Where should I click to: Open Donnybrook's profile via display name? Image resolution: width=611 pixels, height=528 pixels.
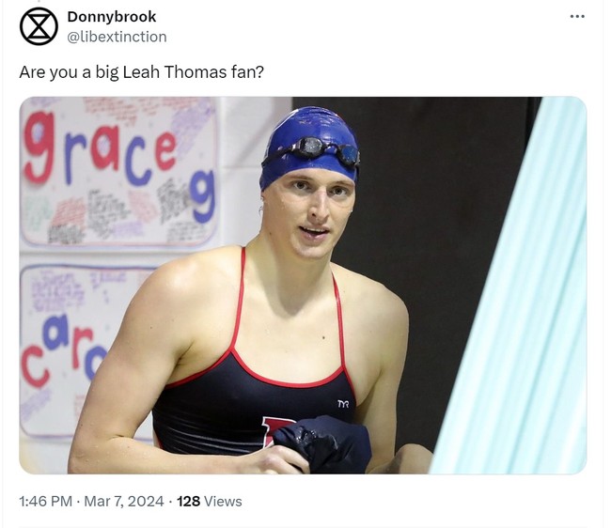click(112, 17)
